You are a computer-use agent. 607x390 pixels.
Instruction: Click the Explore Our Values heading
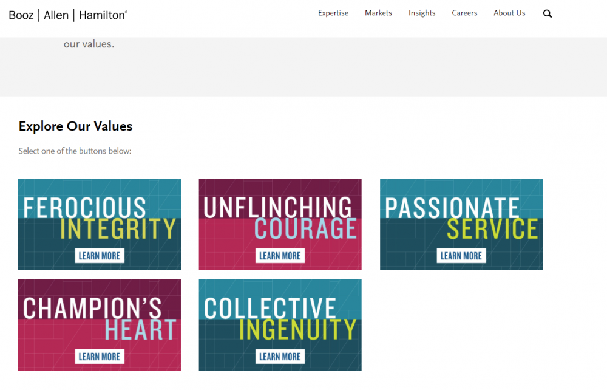(76, 126)
